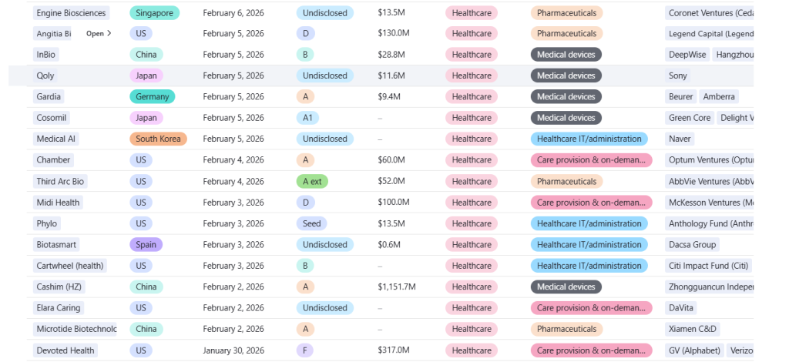
Task: Click the Open button beside Angitia Bi
Action: (x=99, y=34)
